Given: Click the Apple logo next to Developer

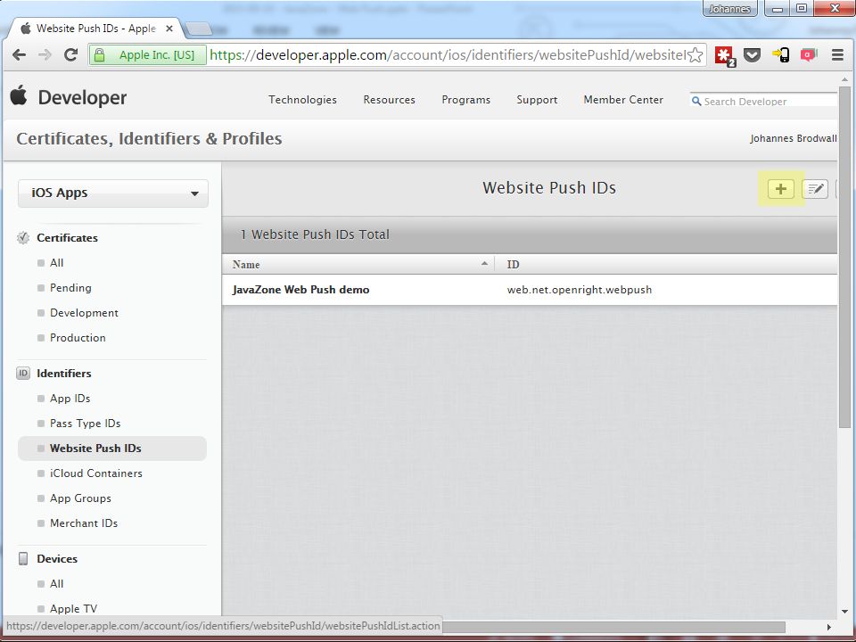Looking at the screenshot, I should pyautogui.click(x=19, y=95).
